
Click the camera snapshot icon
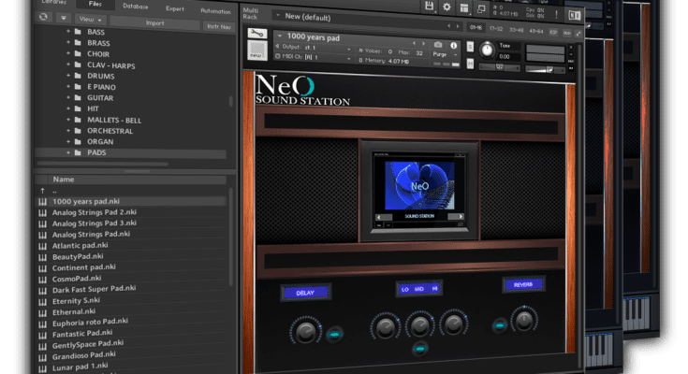437,45
